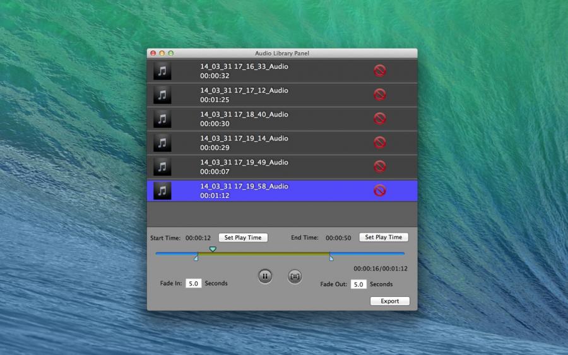Select the 14_03_31 17_19_14_Audio title text
Image resolution: width=568 pixels, height=355 pixels.
pyautogui.click(x=244, y=138)
